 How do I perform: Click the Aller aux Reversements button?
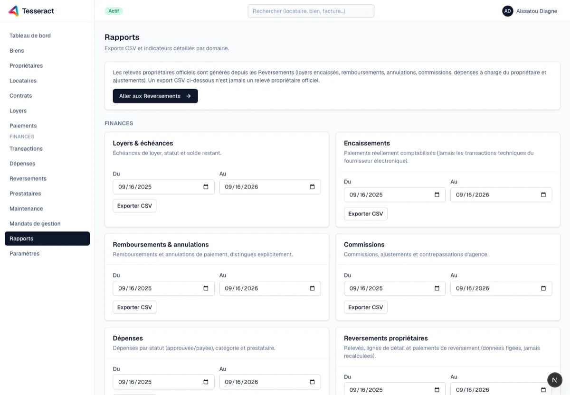click(155, 96)
